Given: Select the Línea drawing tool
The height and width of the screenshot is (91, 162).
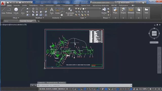Looking at the screenshot, I should pos(3,11).
